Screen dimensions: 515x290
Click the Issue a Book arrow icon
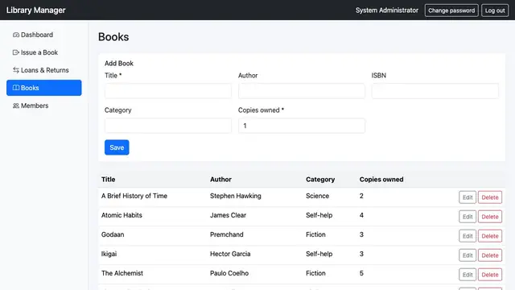[16, 52]
